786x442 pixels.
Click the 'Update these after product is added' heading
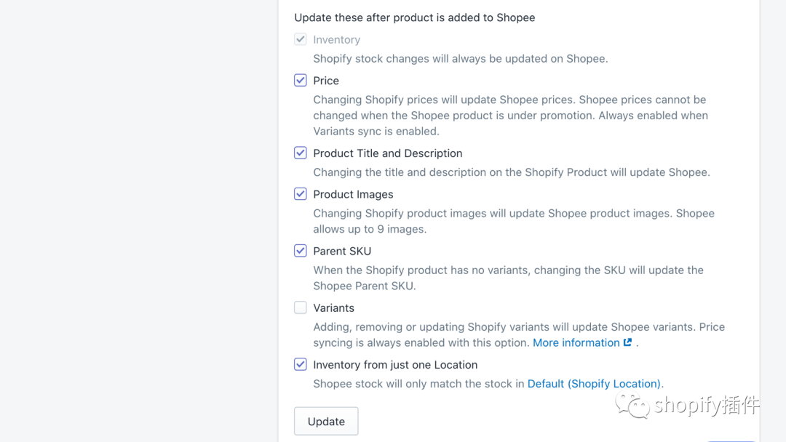pyautogui.click(x=414, y=17)
